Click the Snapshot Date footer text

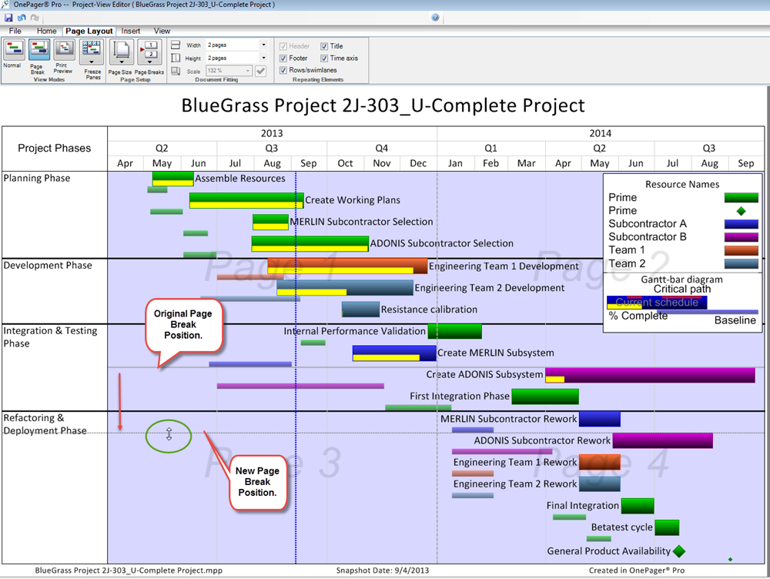click(x=383, y=571)
